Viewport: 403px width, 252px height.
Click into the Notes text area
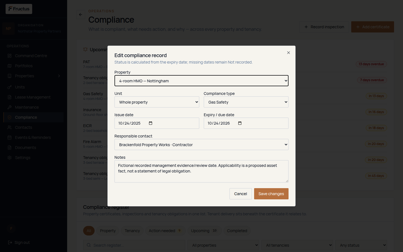201,171
